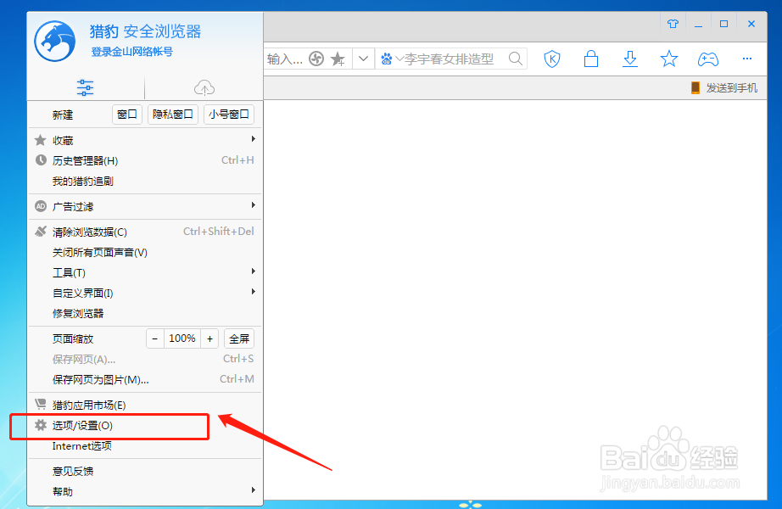Screen dimensions: 782x509
Task: Open 猎豹应用市场(E)
Action: [145, 405]
